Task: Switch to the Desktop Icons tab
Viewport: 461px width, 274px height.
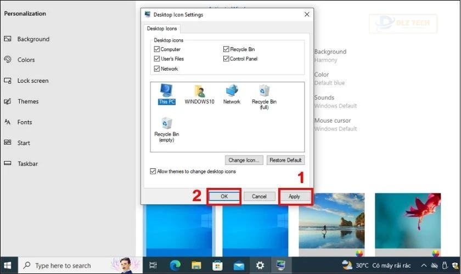Action: pyautogui.click(x=162, y=28)
